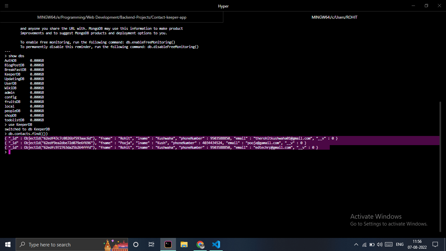Change the ENG input language indicator
The height and width of the screenshot is (251, 446).
point(400,244)
